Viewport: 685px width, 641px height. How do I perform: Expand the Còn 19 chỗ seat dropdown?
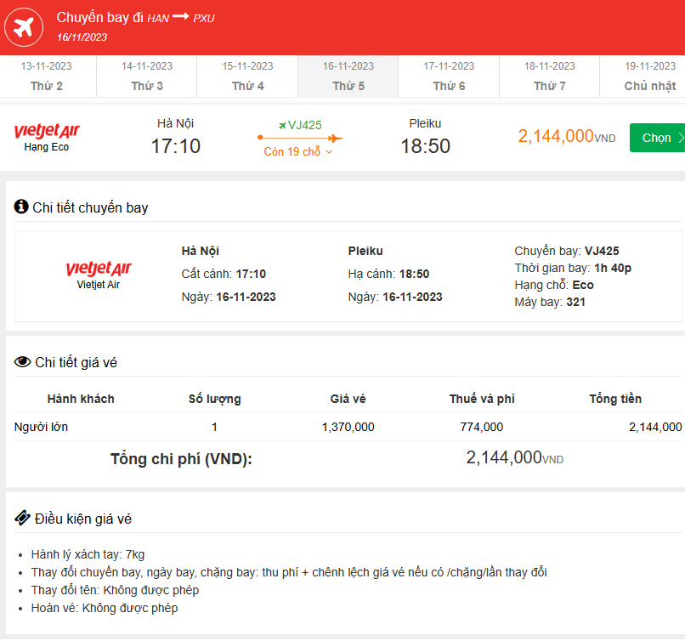coord(298,152)
